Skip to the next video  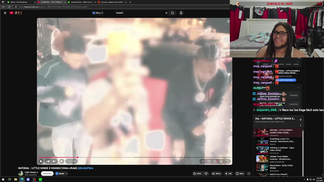54,161
